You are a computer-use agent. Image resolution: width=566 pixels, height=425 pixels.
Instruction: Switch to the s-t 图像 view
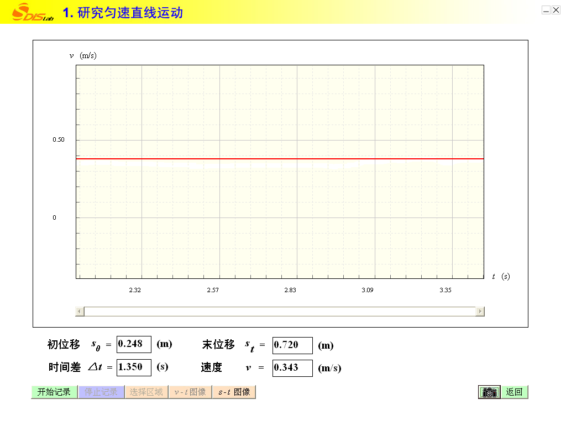234,392
